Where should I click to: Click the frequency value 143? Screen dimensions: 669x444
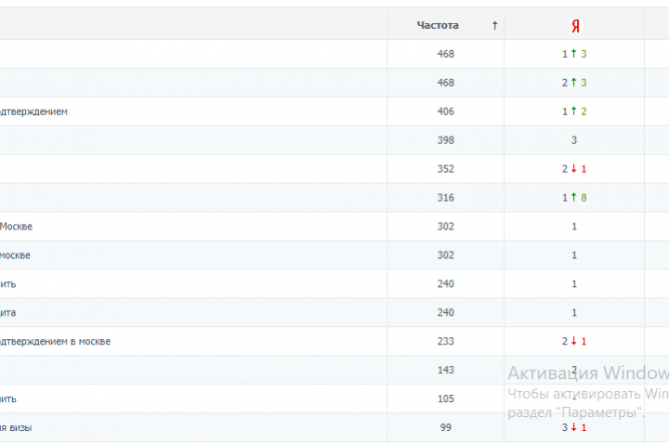coord(445,370)
